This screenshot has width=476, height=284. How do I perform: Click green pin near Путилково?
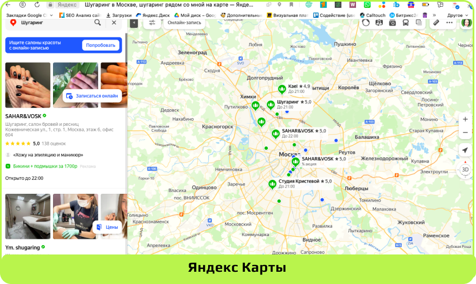pos(256,105)
